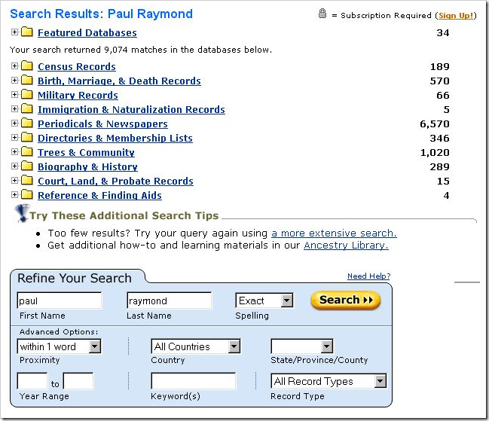Open the Sign Up! link

click(x=454, y=15)
